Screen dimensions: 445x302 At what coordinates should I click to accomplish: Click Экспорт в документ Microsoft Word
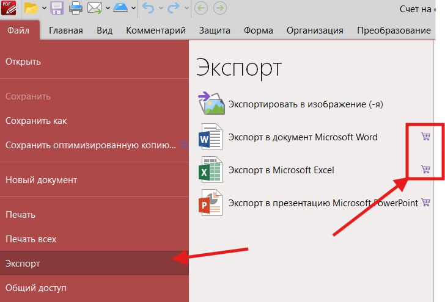pyautogui.click(x=303, y=137)
